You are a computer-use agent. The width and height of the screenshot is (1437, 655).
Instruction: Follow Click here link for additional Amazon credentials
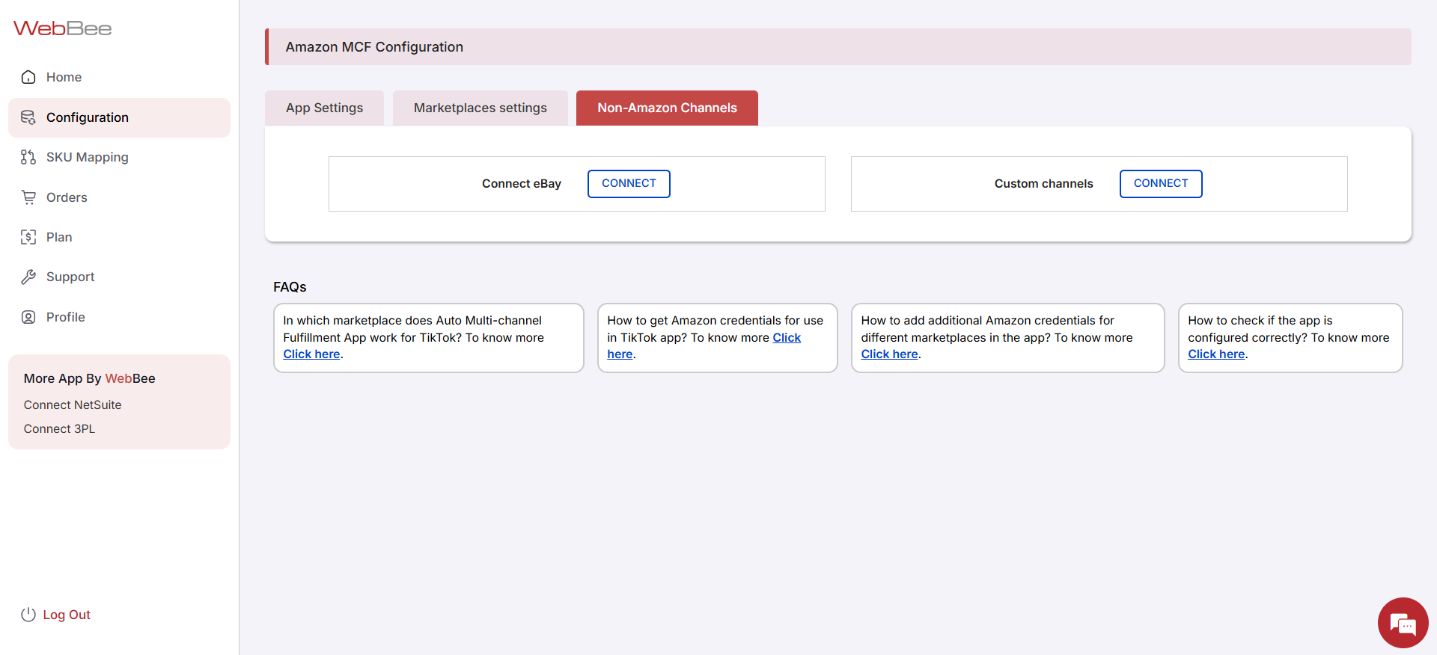[x=889, y=354]
